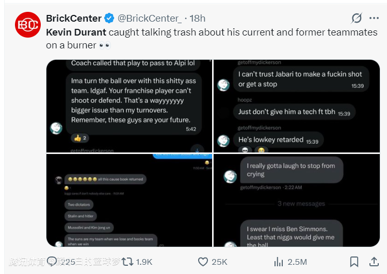This screenshot has width=387, height=274.
Task: Click the blue verified badge
Action: pyautogui.click(x=109, y=19)
